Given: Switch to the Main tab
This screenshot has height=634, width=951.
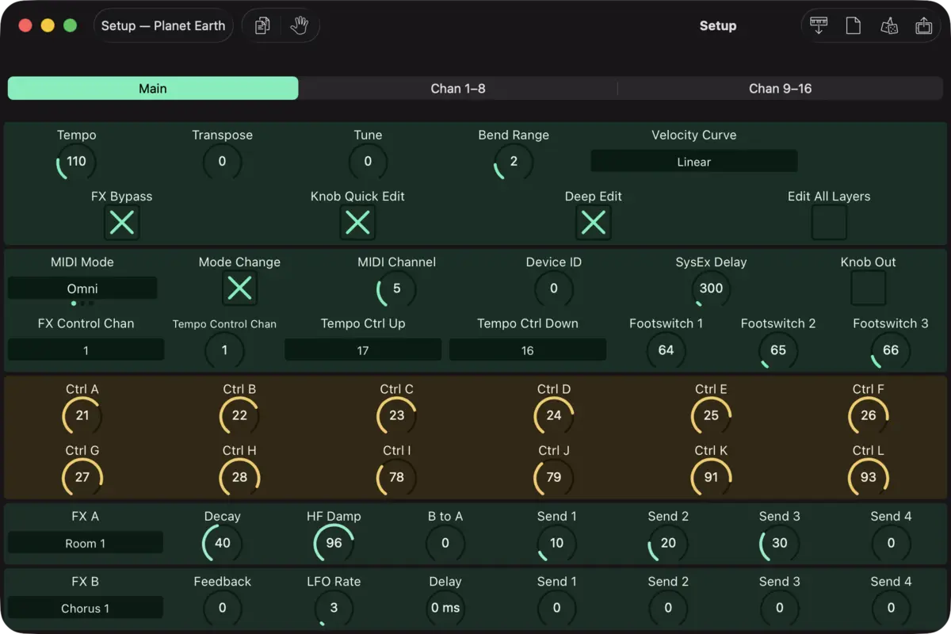Looking at the screenshot, I should point(153,88).
